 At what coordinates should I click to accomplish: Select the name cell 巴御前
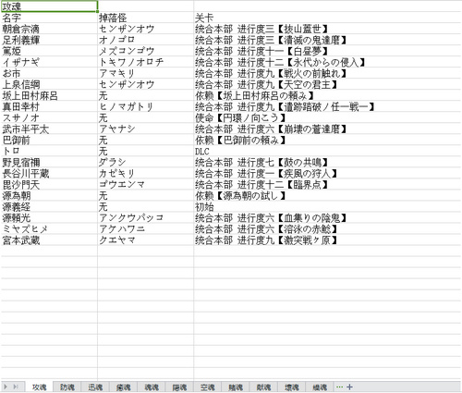click(49, 140)
